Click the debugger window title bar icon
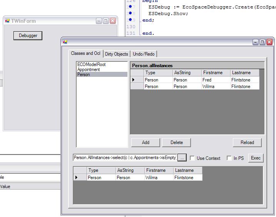The height and width of the screenshot is (217, 276). (x=65, y=42)
